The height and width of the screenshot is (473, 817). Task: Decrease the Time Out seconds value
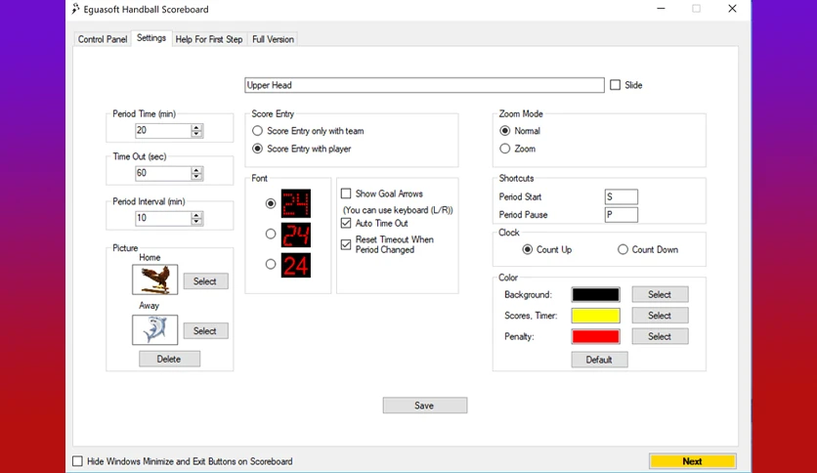point(196,177)
